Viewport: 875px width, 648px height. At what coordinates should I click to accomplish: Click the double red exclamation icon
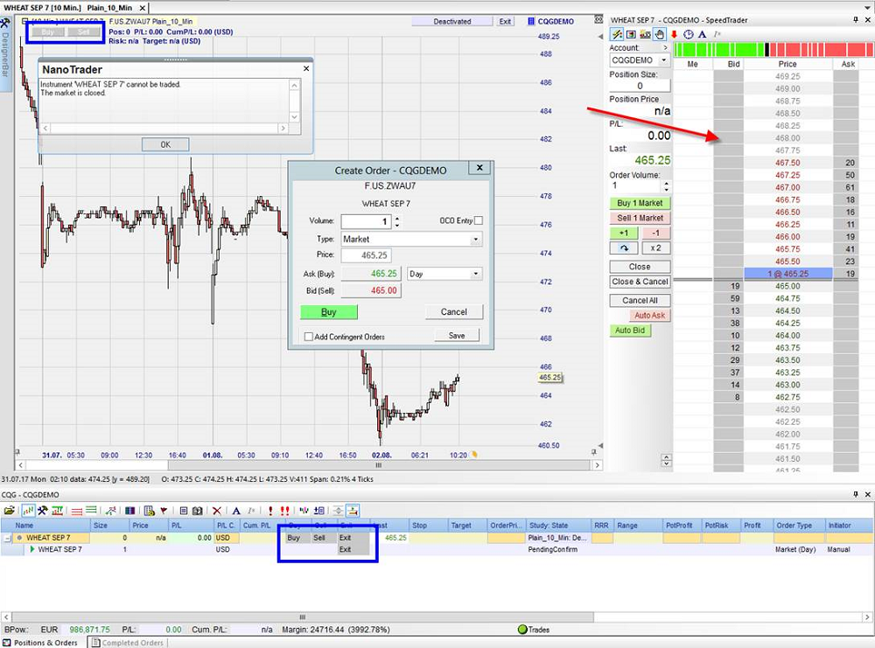tap(284, 510)
